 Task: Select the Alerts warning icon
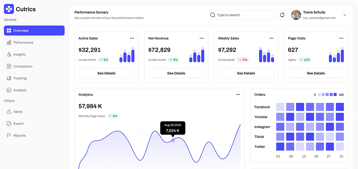[x=9, y=112]
